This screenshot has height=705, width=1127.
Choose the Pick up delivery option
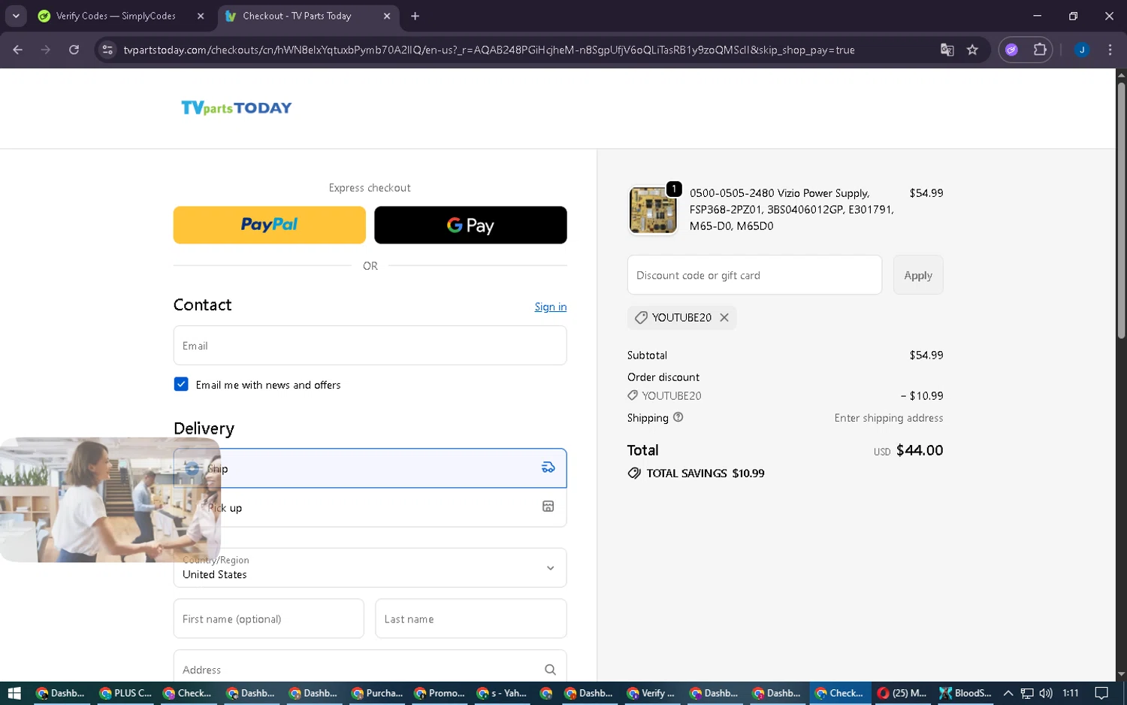coord(370,507)
